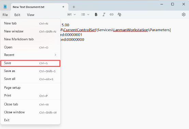Screen dimensions: 189x129
Task: Choose Save all option
Action: (30, 79)
